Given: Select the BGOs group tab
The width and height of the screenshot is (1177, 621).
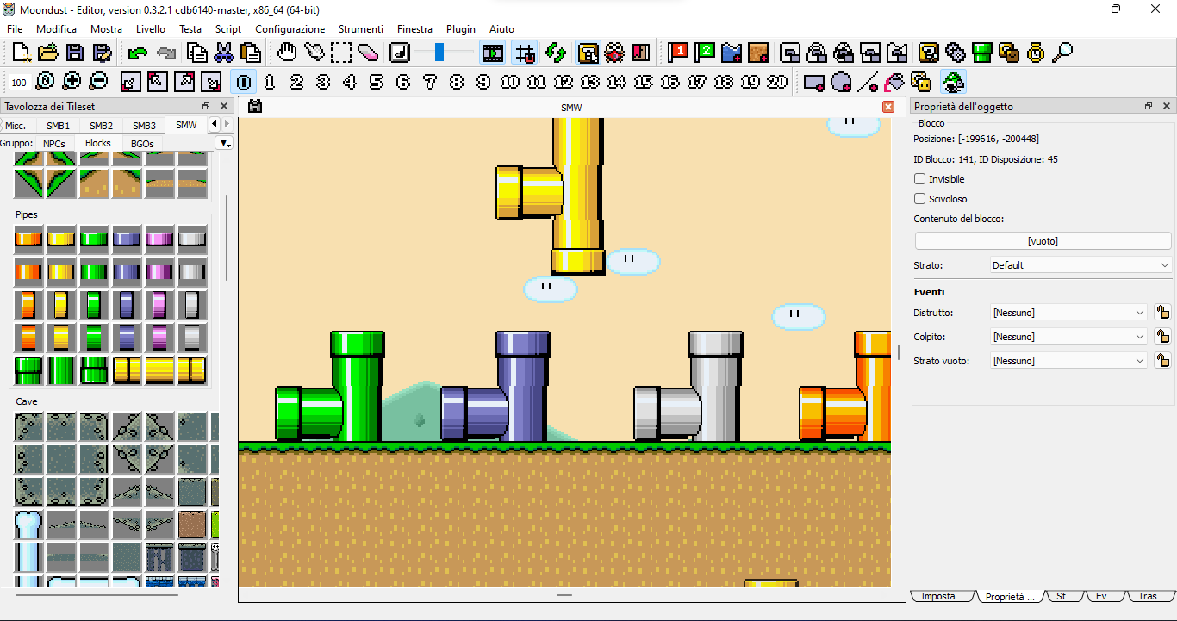Looking at the screenshot, I should coord(142,143).
